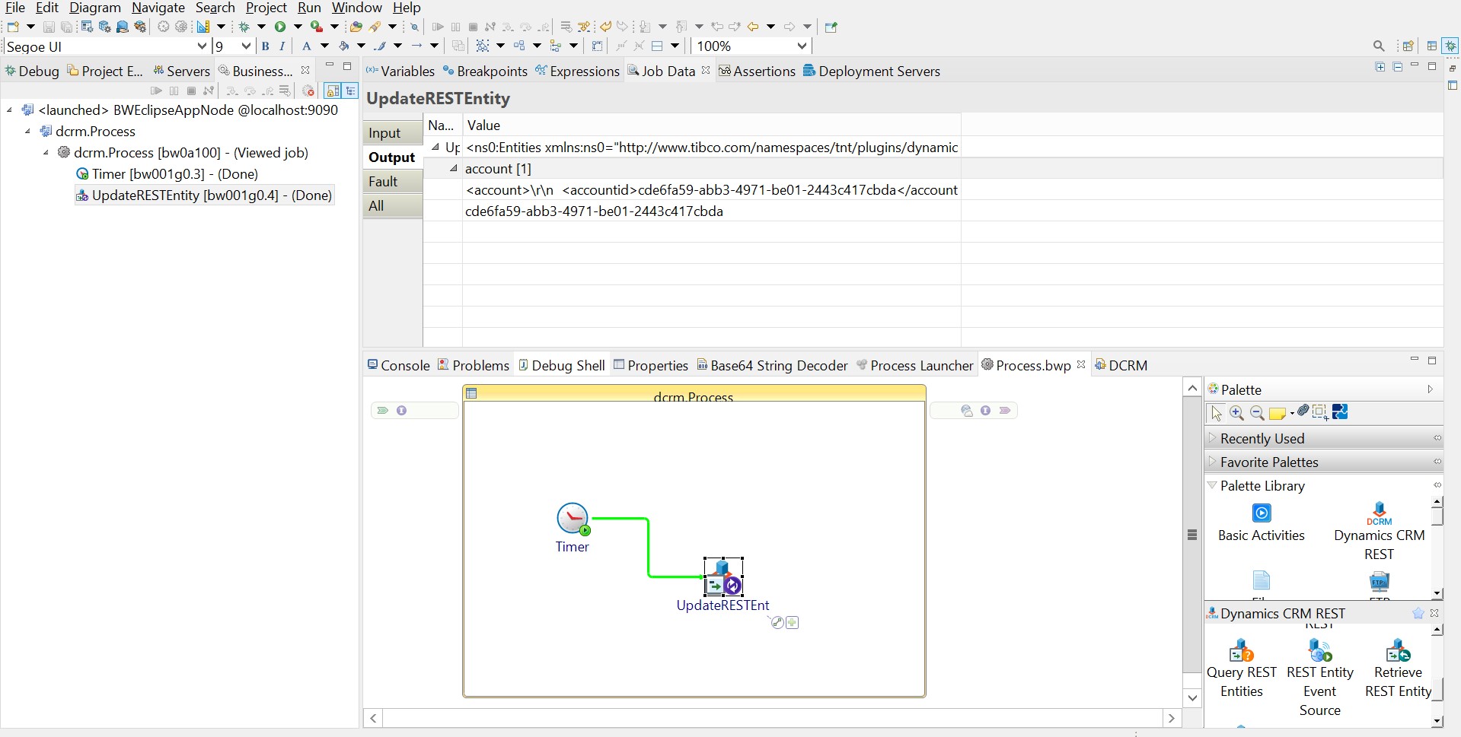This screenshot has height=737, width=1461.
Task: Collapse the account [1] row in output
Action: (453, 169)
